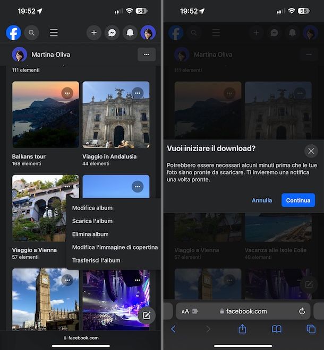The image size is (324, 350).
Task: Tap '168 elementi' under Balkans tour
Action: [27, 164]
